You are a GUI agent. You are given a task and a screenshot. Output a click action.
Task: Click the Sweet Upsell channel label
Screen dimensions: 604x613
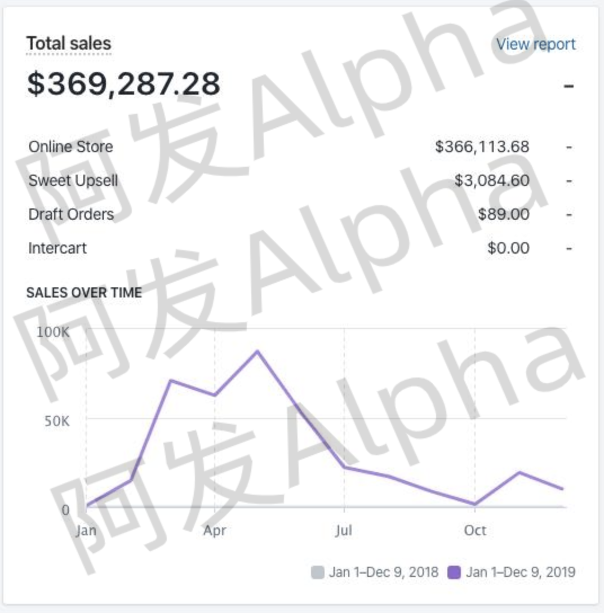[73, 181]
